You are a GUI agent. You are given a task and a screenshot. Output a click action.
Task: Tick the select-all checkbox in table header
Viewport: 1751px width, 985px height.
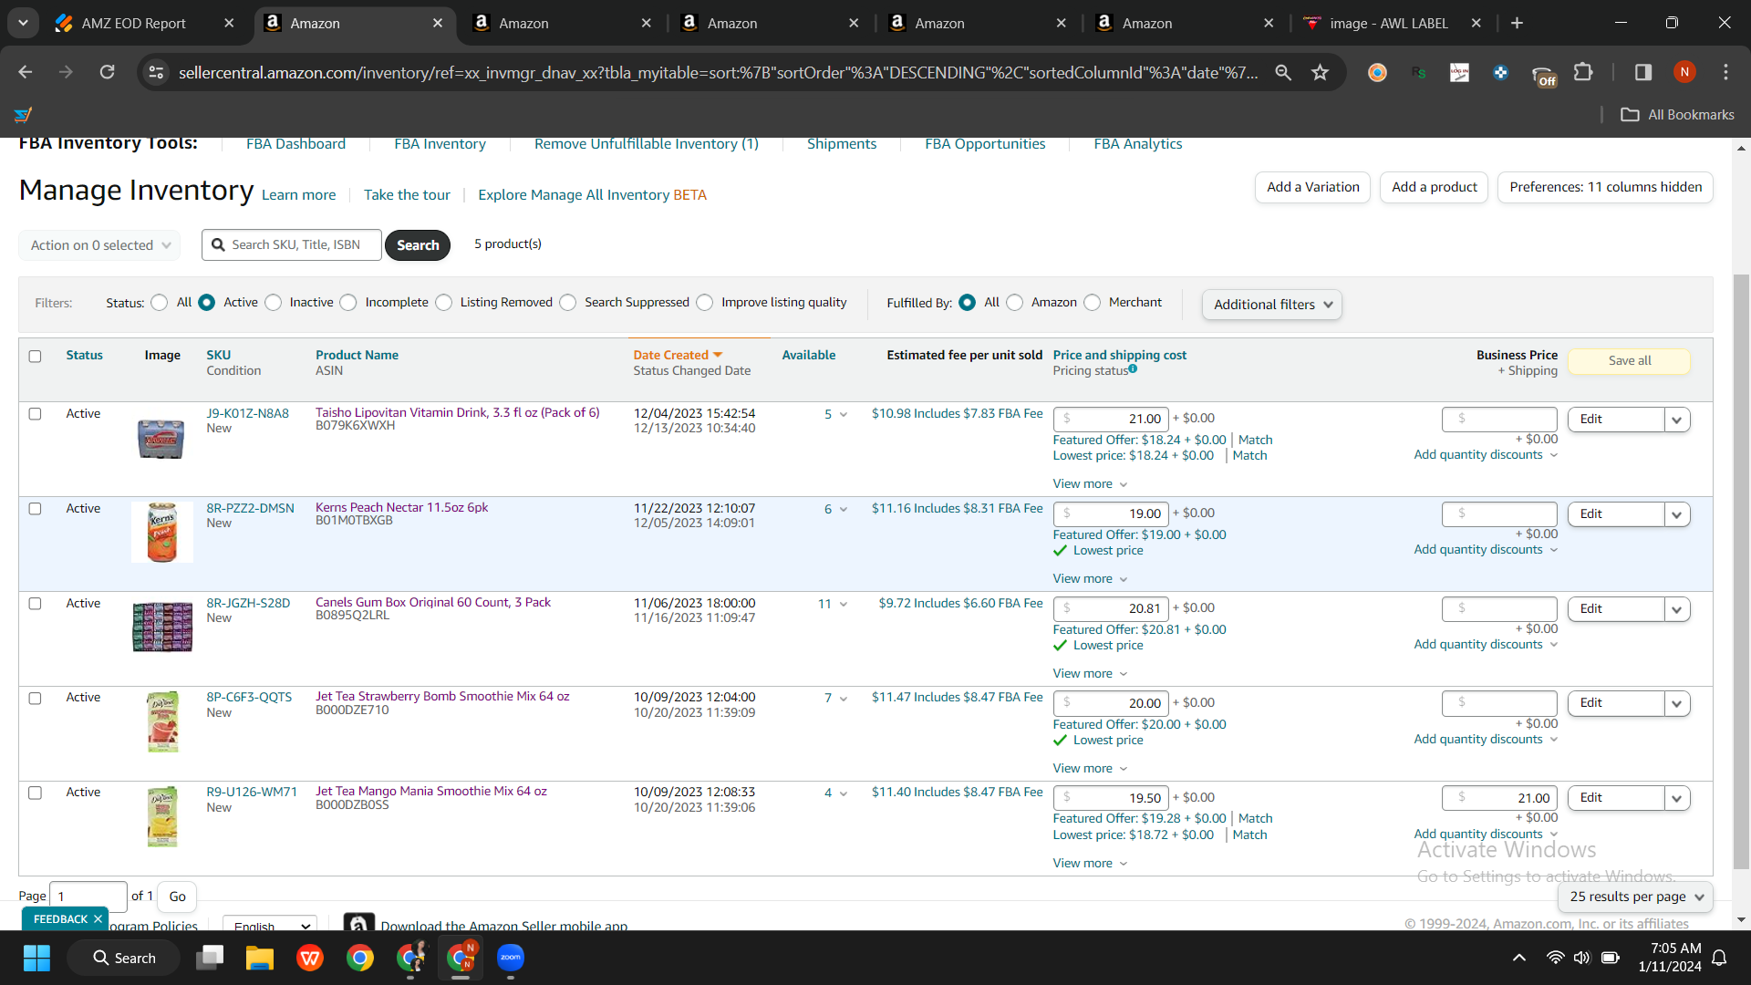pos(35,356)
